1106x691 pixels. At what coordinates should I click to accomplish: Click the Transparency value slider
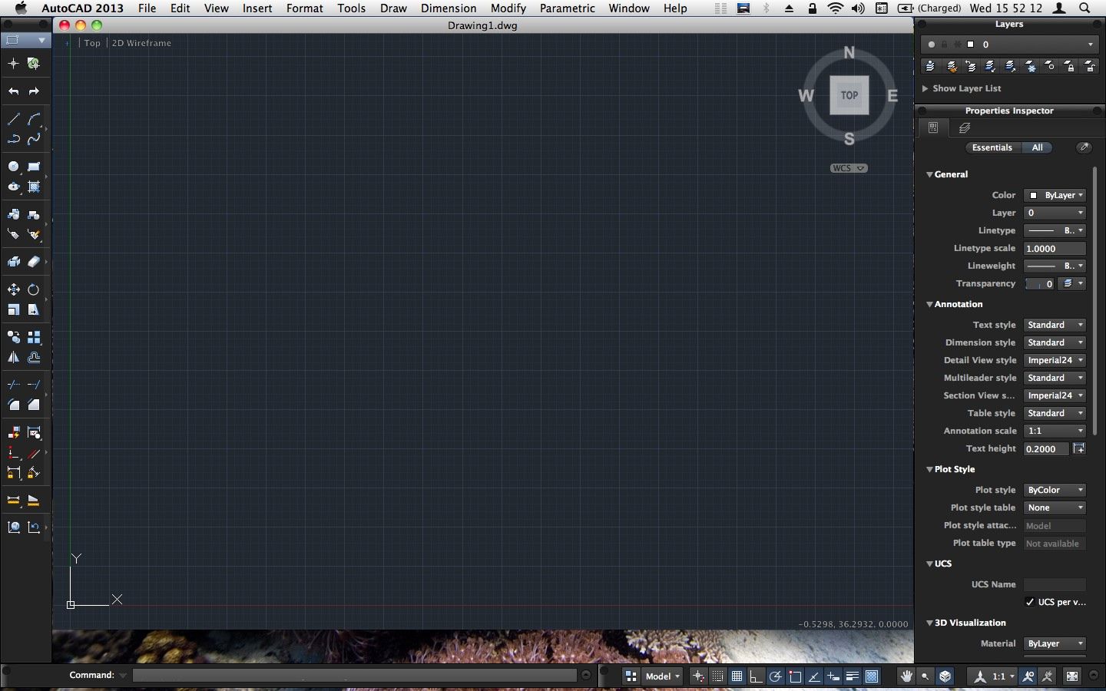coord(1039,284)
